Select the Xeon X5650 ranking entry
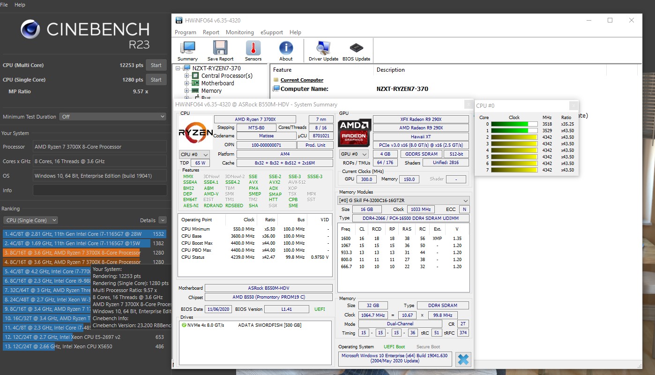Screen dimensions: 655x375 click(84, 346)
